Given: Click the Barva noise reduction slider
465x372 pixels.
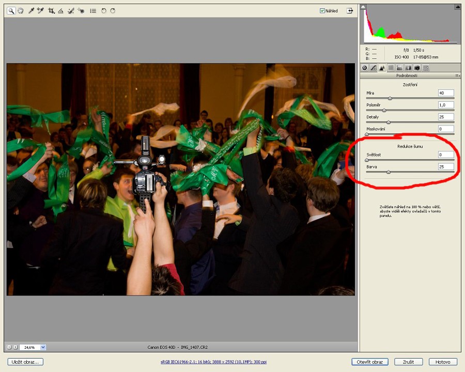Looking at the screenshot, I should pyautogui.click(x=389, y=172).
